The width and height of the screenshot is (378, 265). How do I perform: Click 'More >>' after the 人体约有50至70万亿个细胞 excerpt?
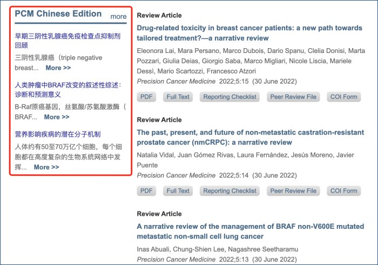click(x=46, y=167)
